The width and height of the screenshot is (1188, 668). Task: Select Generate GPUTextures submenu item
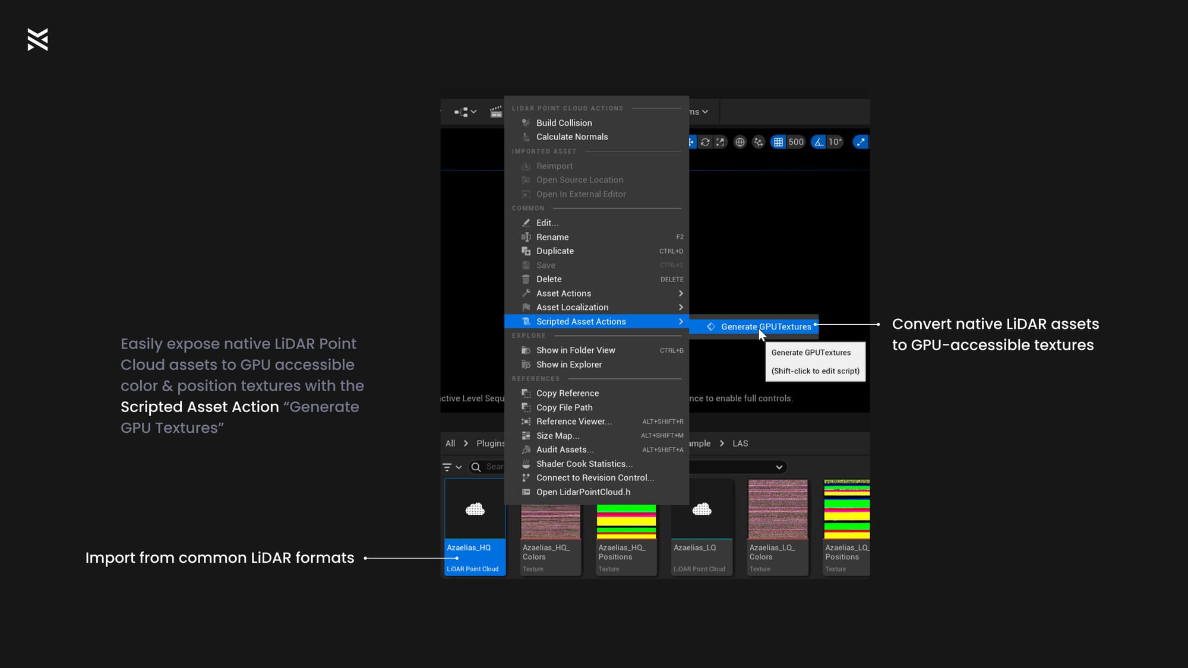click(765, 327)
